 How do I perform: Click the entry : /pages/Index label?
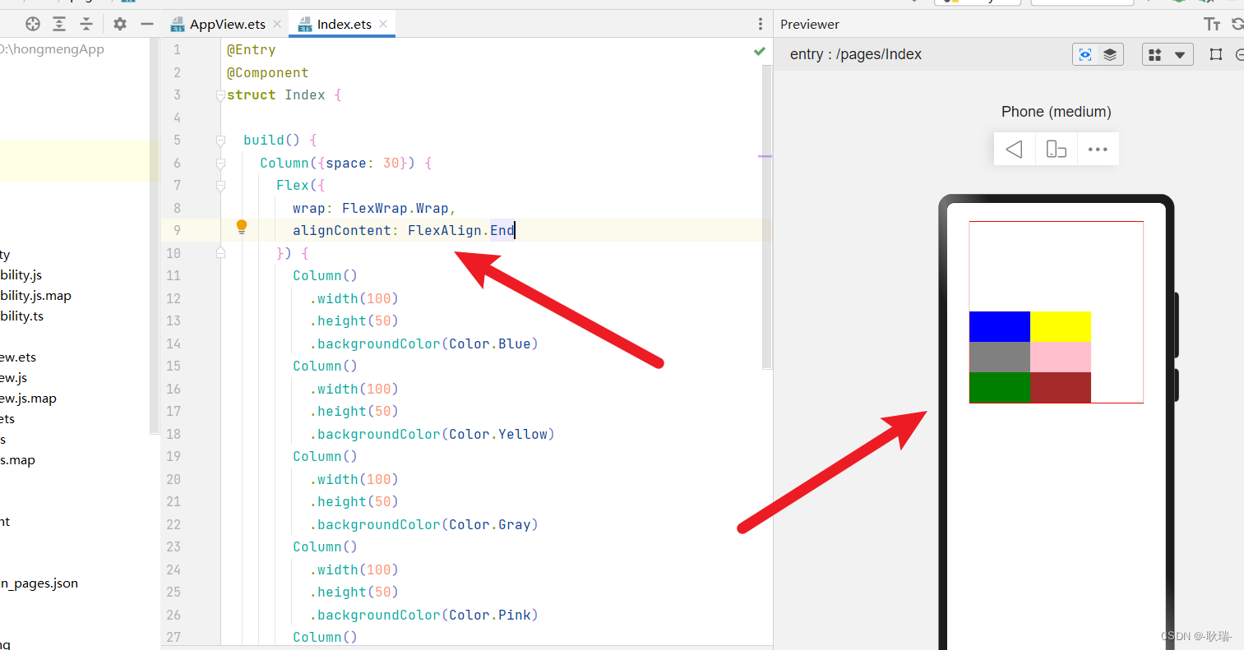coord(856,54)
